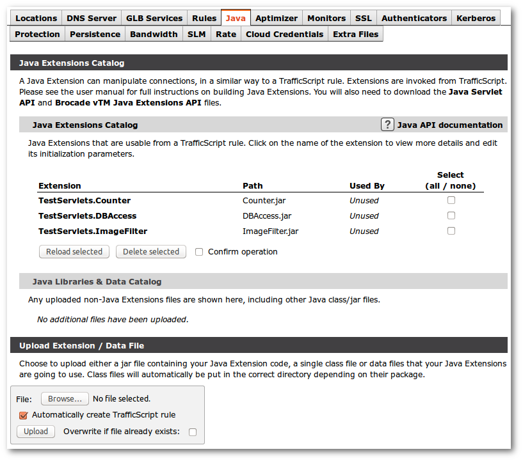Go to the Cloud Credentials tab
Screen dimensions: 523x461
(x=284, y=35)
